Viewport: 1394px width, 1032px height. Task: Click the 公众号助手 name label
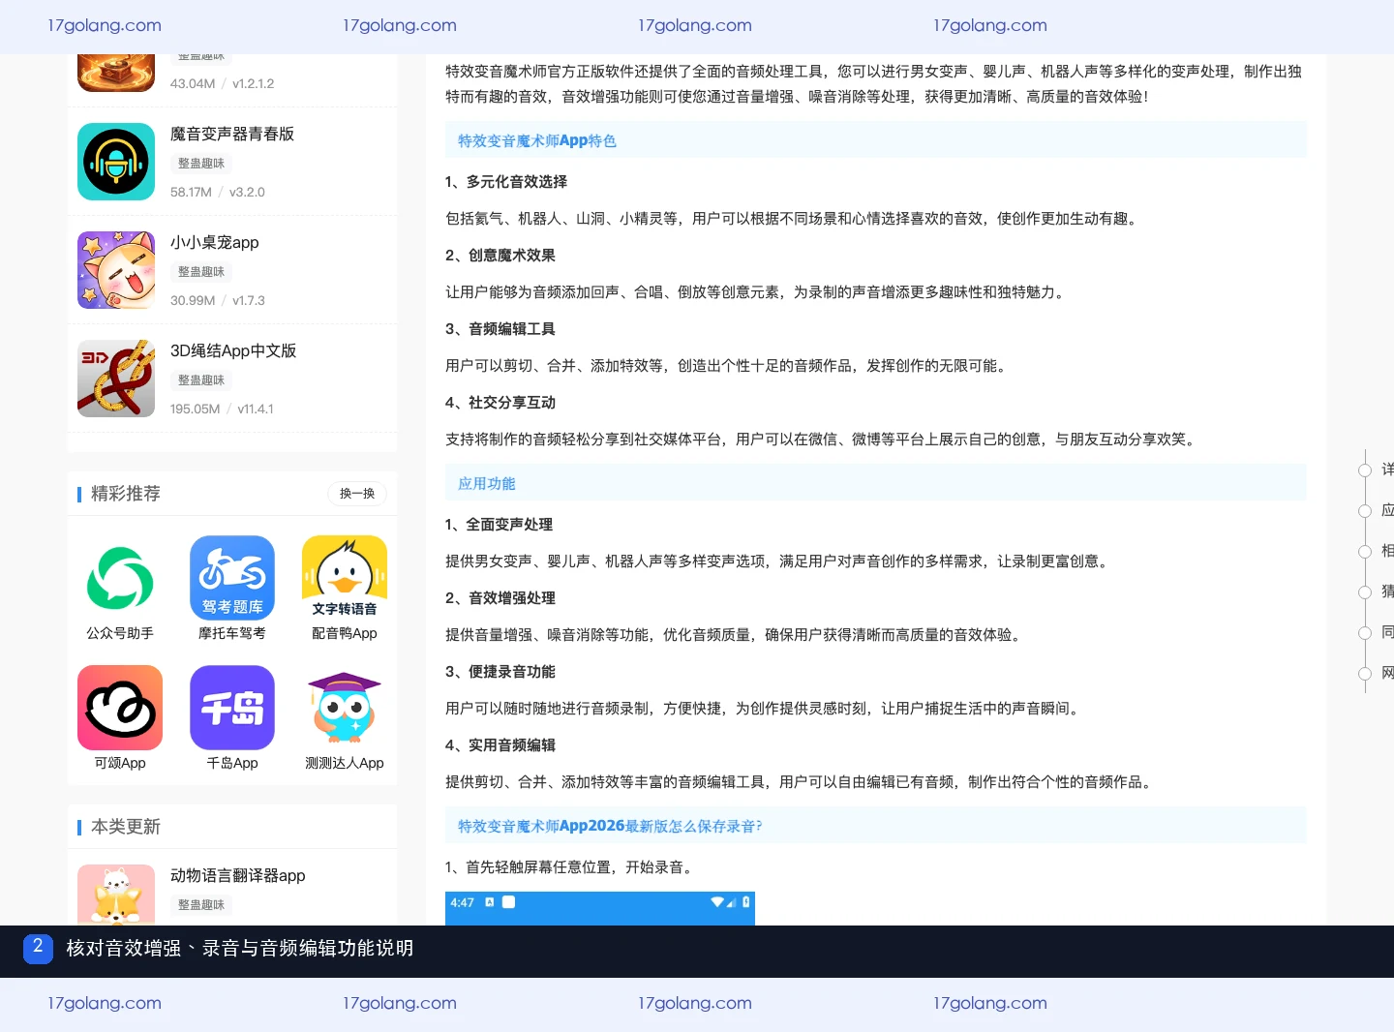click(x=120, y=633)
